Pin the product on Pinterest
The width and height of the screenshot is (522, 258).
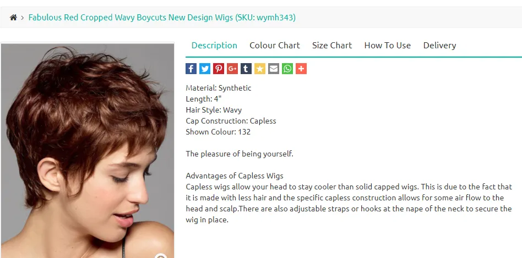coord(219,69)
